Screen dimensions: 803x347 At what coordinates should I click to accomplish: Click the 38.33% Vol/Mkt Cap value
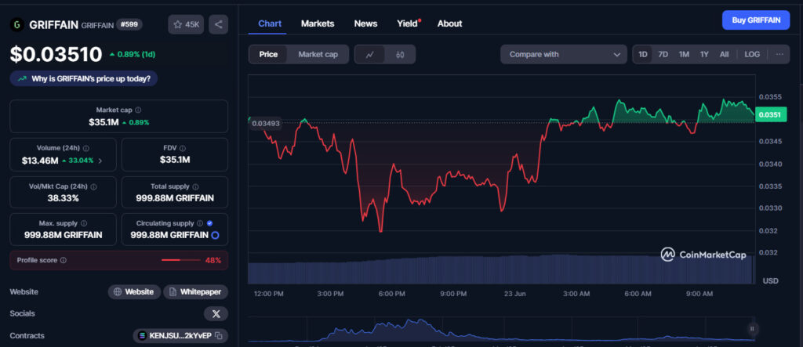tap(63, 198)
